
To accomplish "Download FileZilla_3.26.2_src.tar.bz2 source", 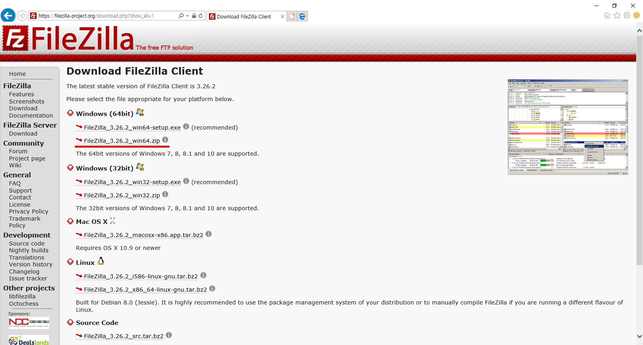I will (x=124, y=336).
